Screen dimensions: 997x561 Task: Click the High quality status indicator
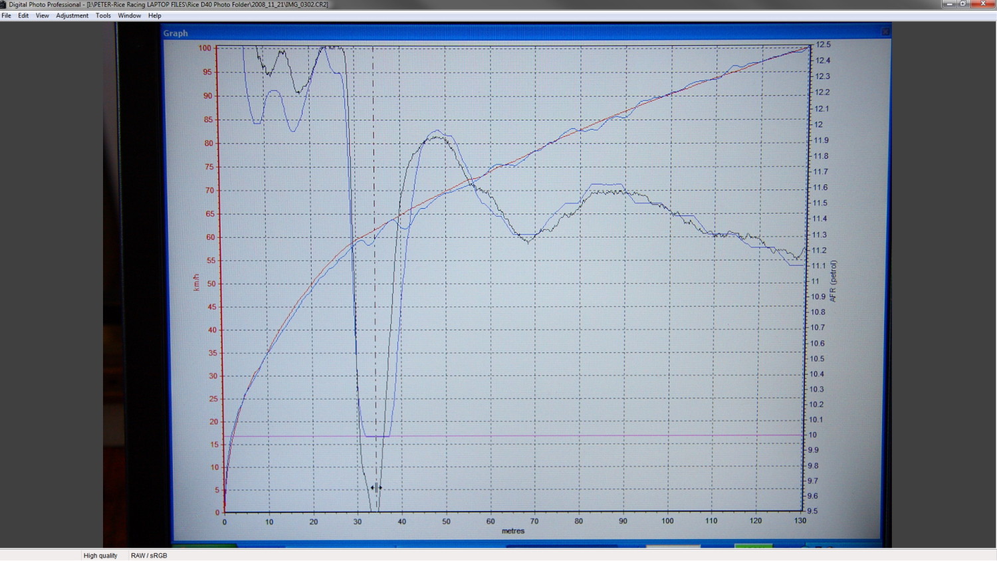coord(100,555)
